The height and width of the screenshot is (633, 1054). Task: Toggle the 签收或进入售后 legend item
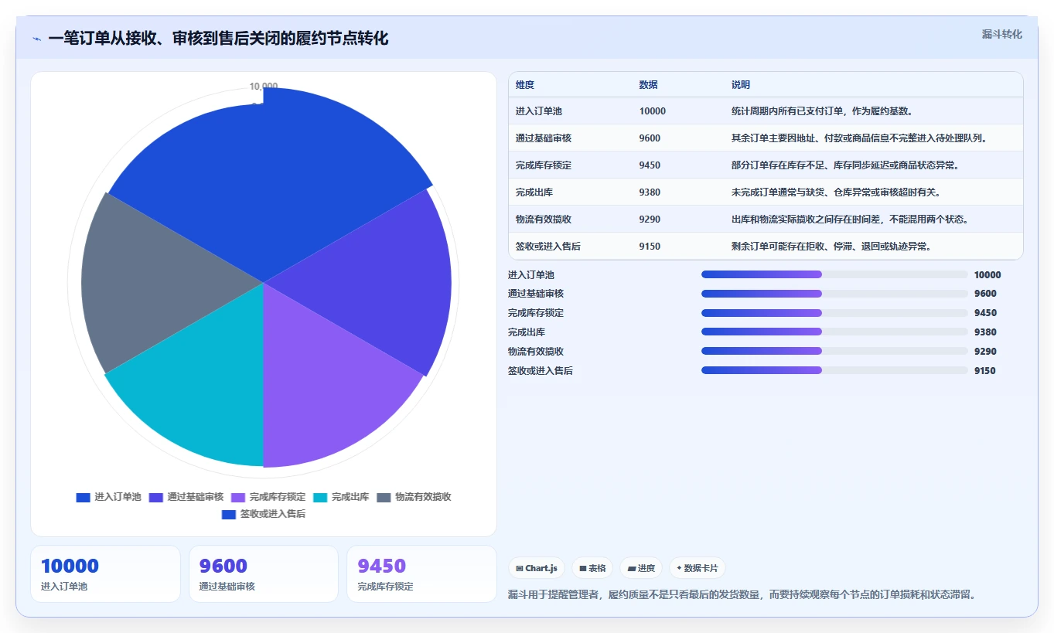(x=264, y=514)
